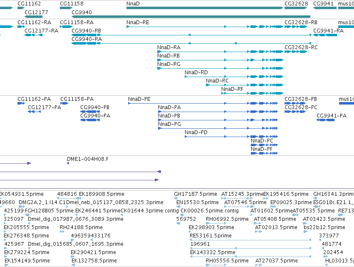354x267 pixels.
Task: Click transcript NnaD-RC label
Action: pyautogui.click(x=217, y=81)
